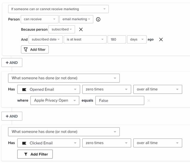The image size is (190, 163).
Task: Click the first '+ AND' button
Action: (12, 63)
